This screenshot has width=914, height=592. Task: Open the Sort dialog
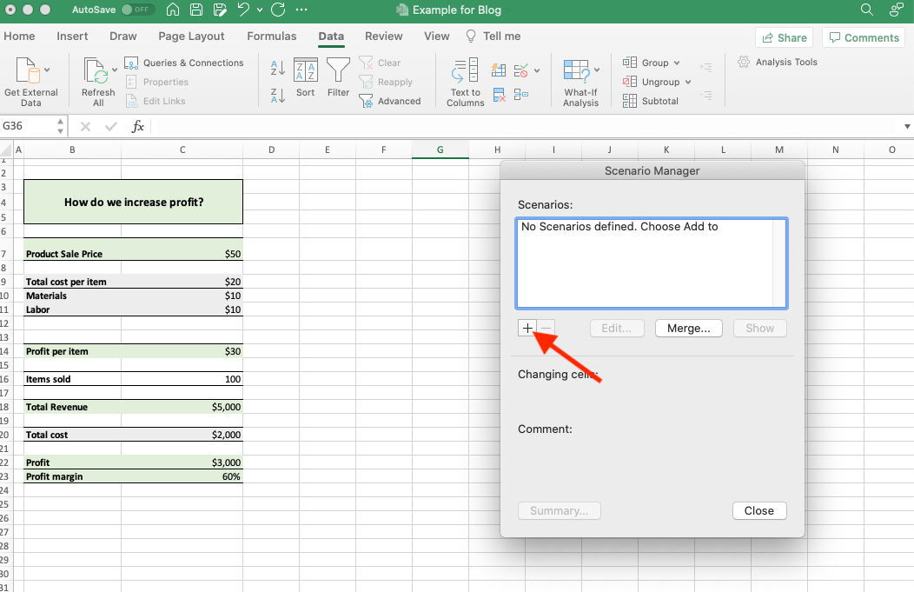[306, 77]
